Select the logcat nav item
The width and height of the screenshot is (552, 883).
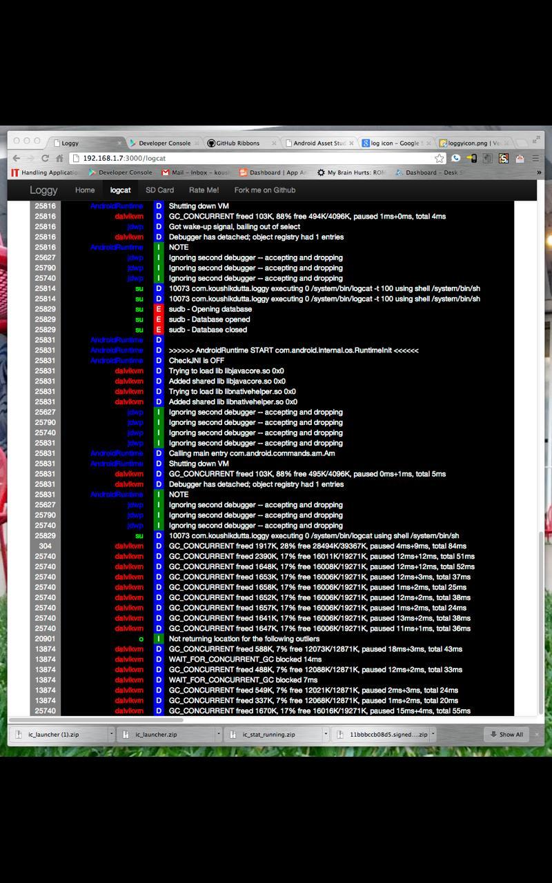pos(120,190)
